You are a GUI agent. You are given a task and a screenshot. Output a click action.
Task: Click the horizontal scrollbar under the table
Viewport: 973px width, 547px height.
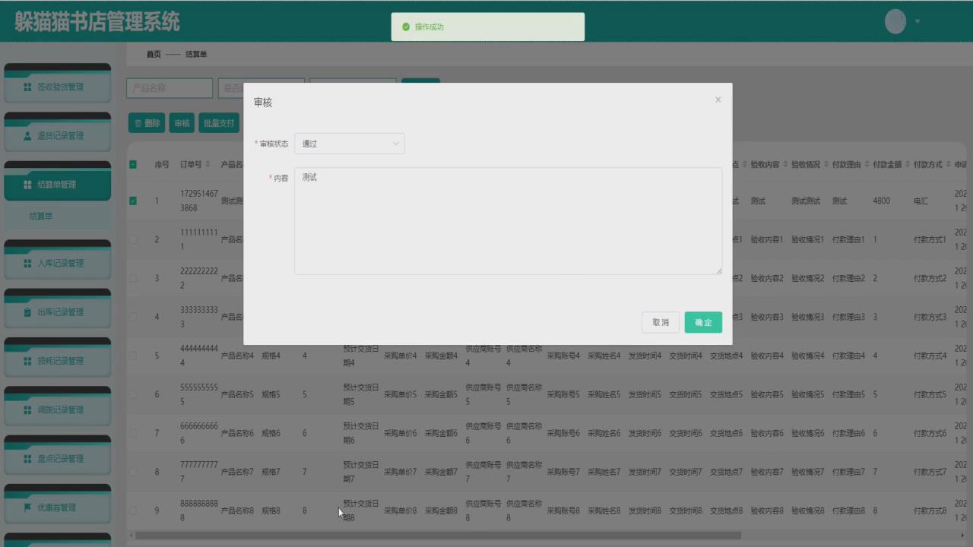point(437,536)
